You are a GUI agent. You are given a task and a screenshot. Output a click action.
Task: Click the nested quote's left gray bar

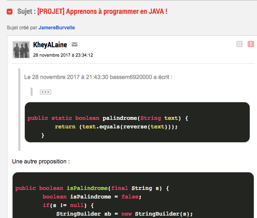point(31,92)
